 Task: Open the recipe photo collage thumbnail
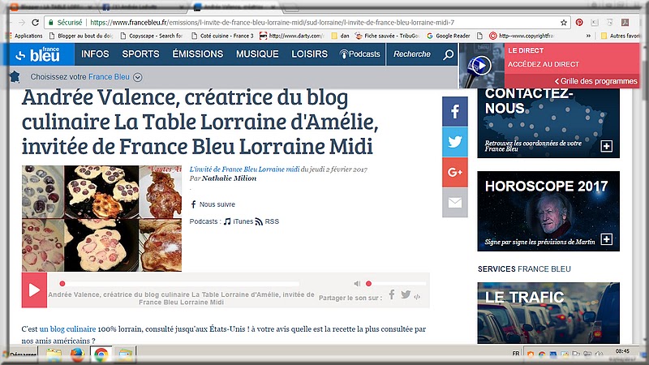coord(102,218)
